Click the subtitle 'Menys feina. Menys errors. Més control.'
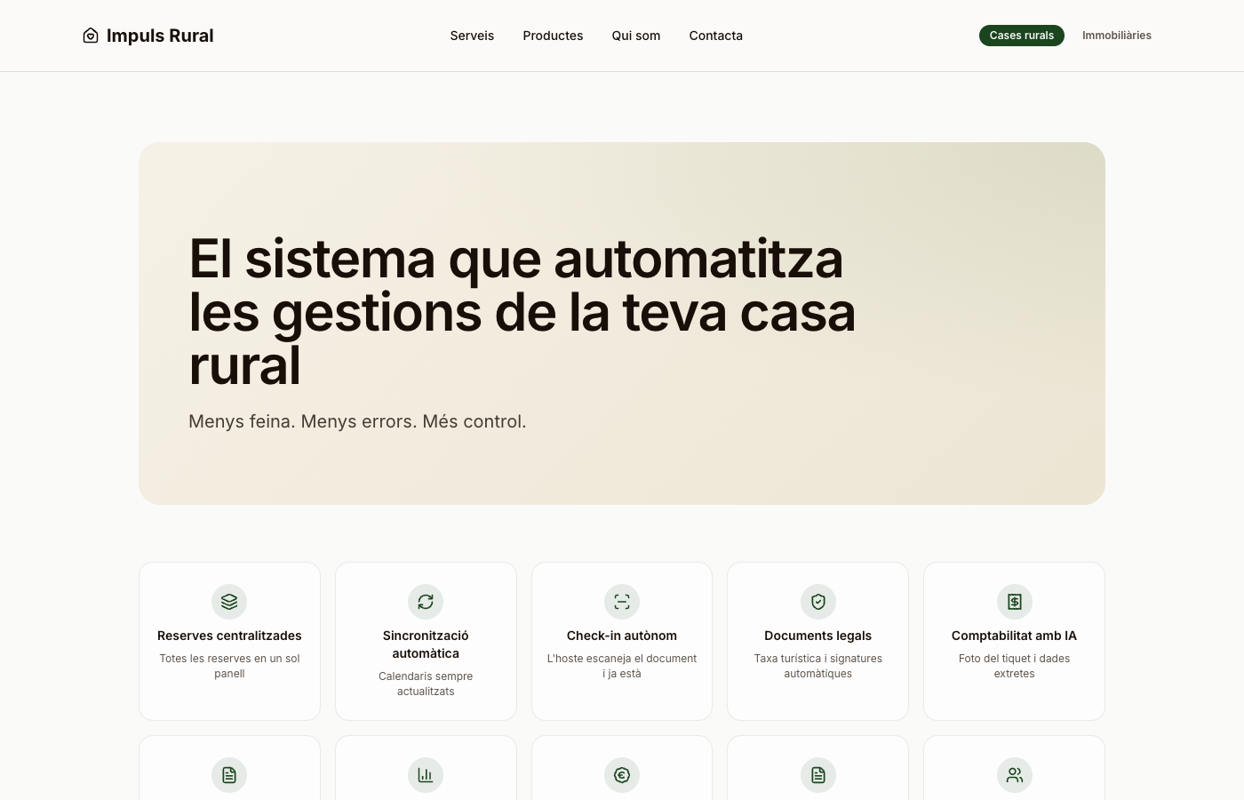This screenshot has width=1244, height=800. coord(357,421)
